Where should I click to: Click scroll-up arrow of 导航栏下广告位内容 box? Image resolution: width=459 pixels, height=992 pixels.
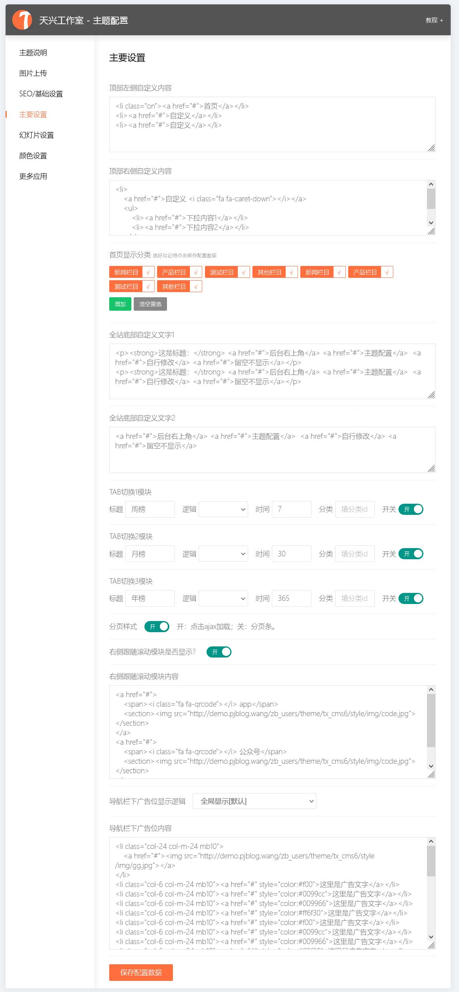pyautogui.click(x=431, y=841)
